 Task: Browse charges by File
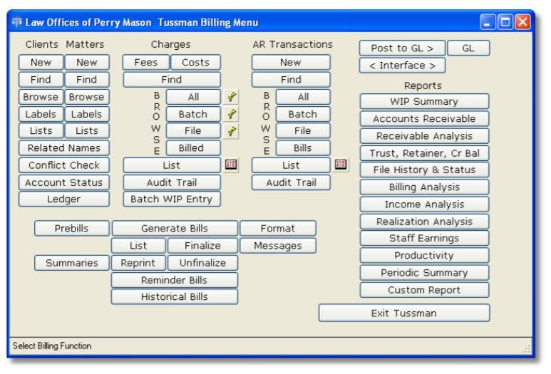(193, 130)
